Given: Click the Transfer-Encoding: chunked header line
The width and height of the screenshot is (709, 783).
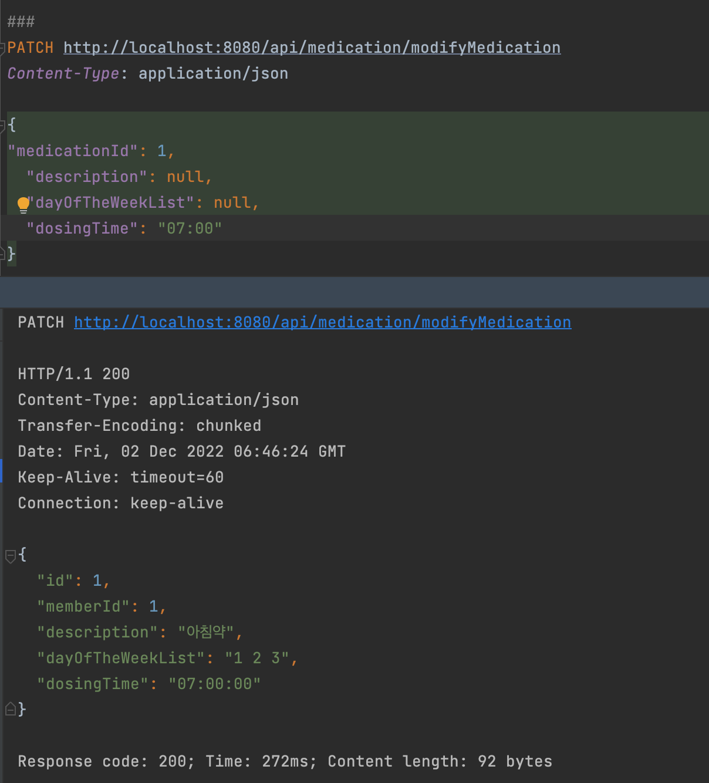Looking at the screenshot, I should [140, 426].
